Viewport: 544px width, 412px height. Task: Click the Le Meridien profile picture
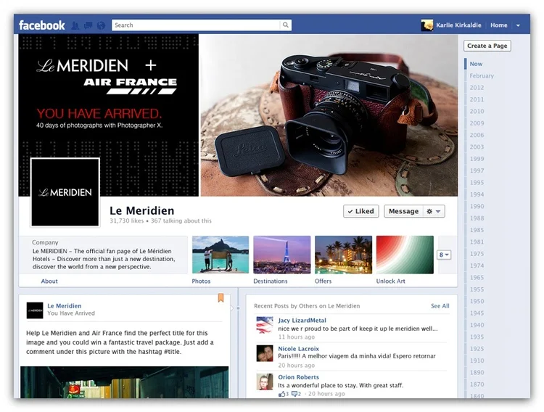coord(65,192)
